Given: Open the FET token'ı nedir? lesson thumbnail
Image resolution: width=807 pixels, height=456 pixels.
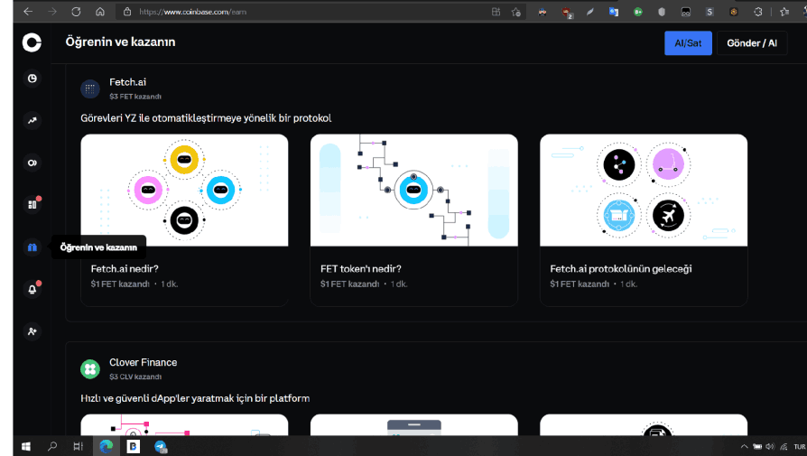Looking at the screenshot, I should pos(413,190).
